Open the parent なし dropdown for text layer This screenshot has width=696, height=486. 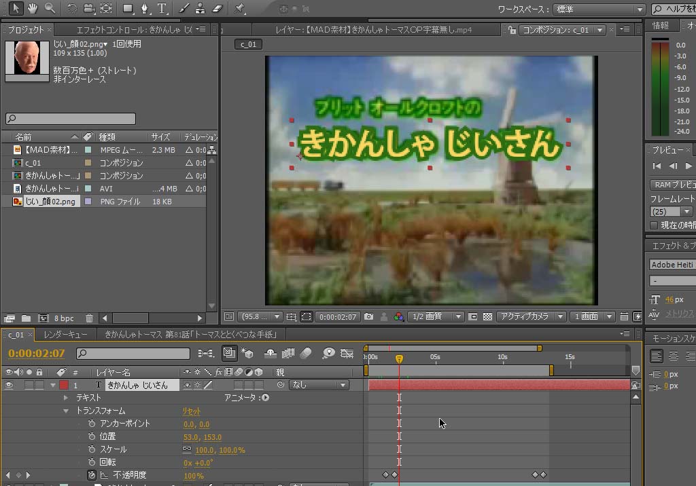[319, 385]
